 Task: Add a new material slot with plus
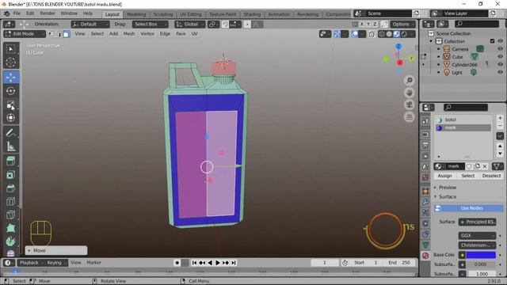(500, 118)
